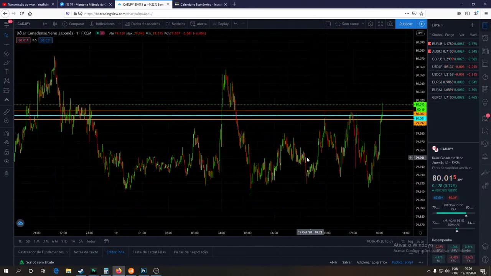This screenshot has height=276, width=491.
Task: Open Windows Start menu
Action: tap(6, 271)
